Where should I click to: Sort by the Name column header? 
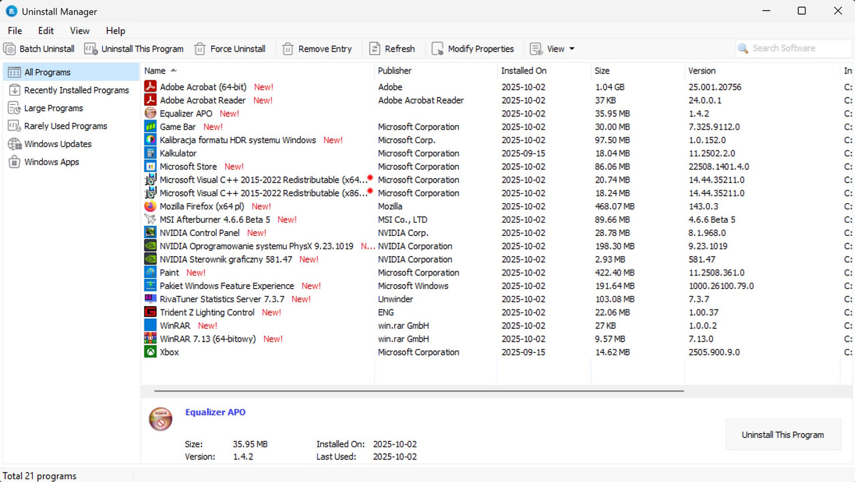click(257, 70)
